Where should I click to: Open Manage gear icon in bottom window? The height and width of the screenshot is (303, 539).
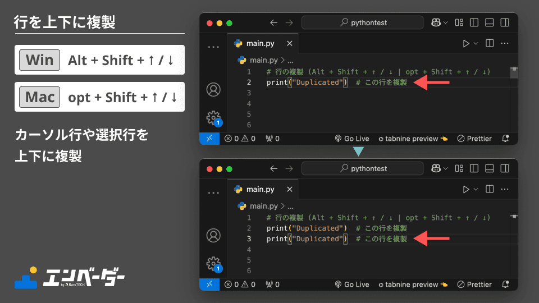click(214, 264)
